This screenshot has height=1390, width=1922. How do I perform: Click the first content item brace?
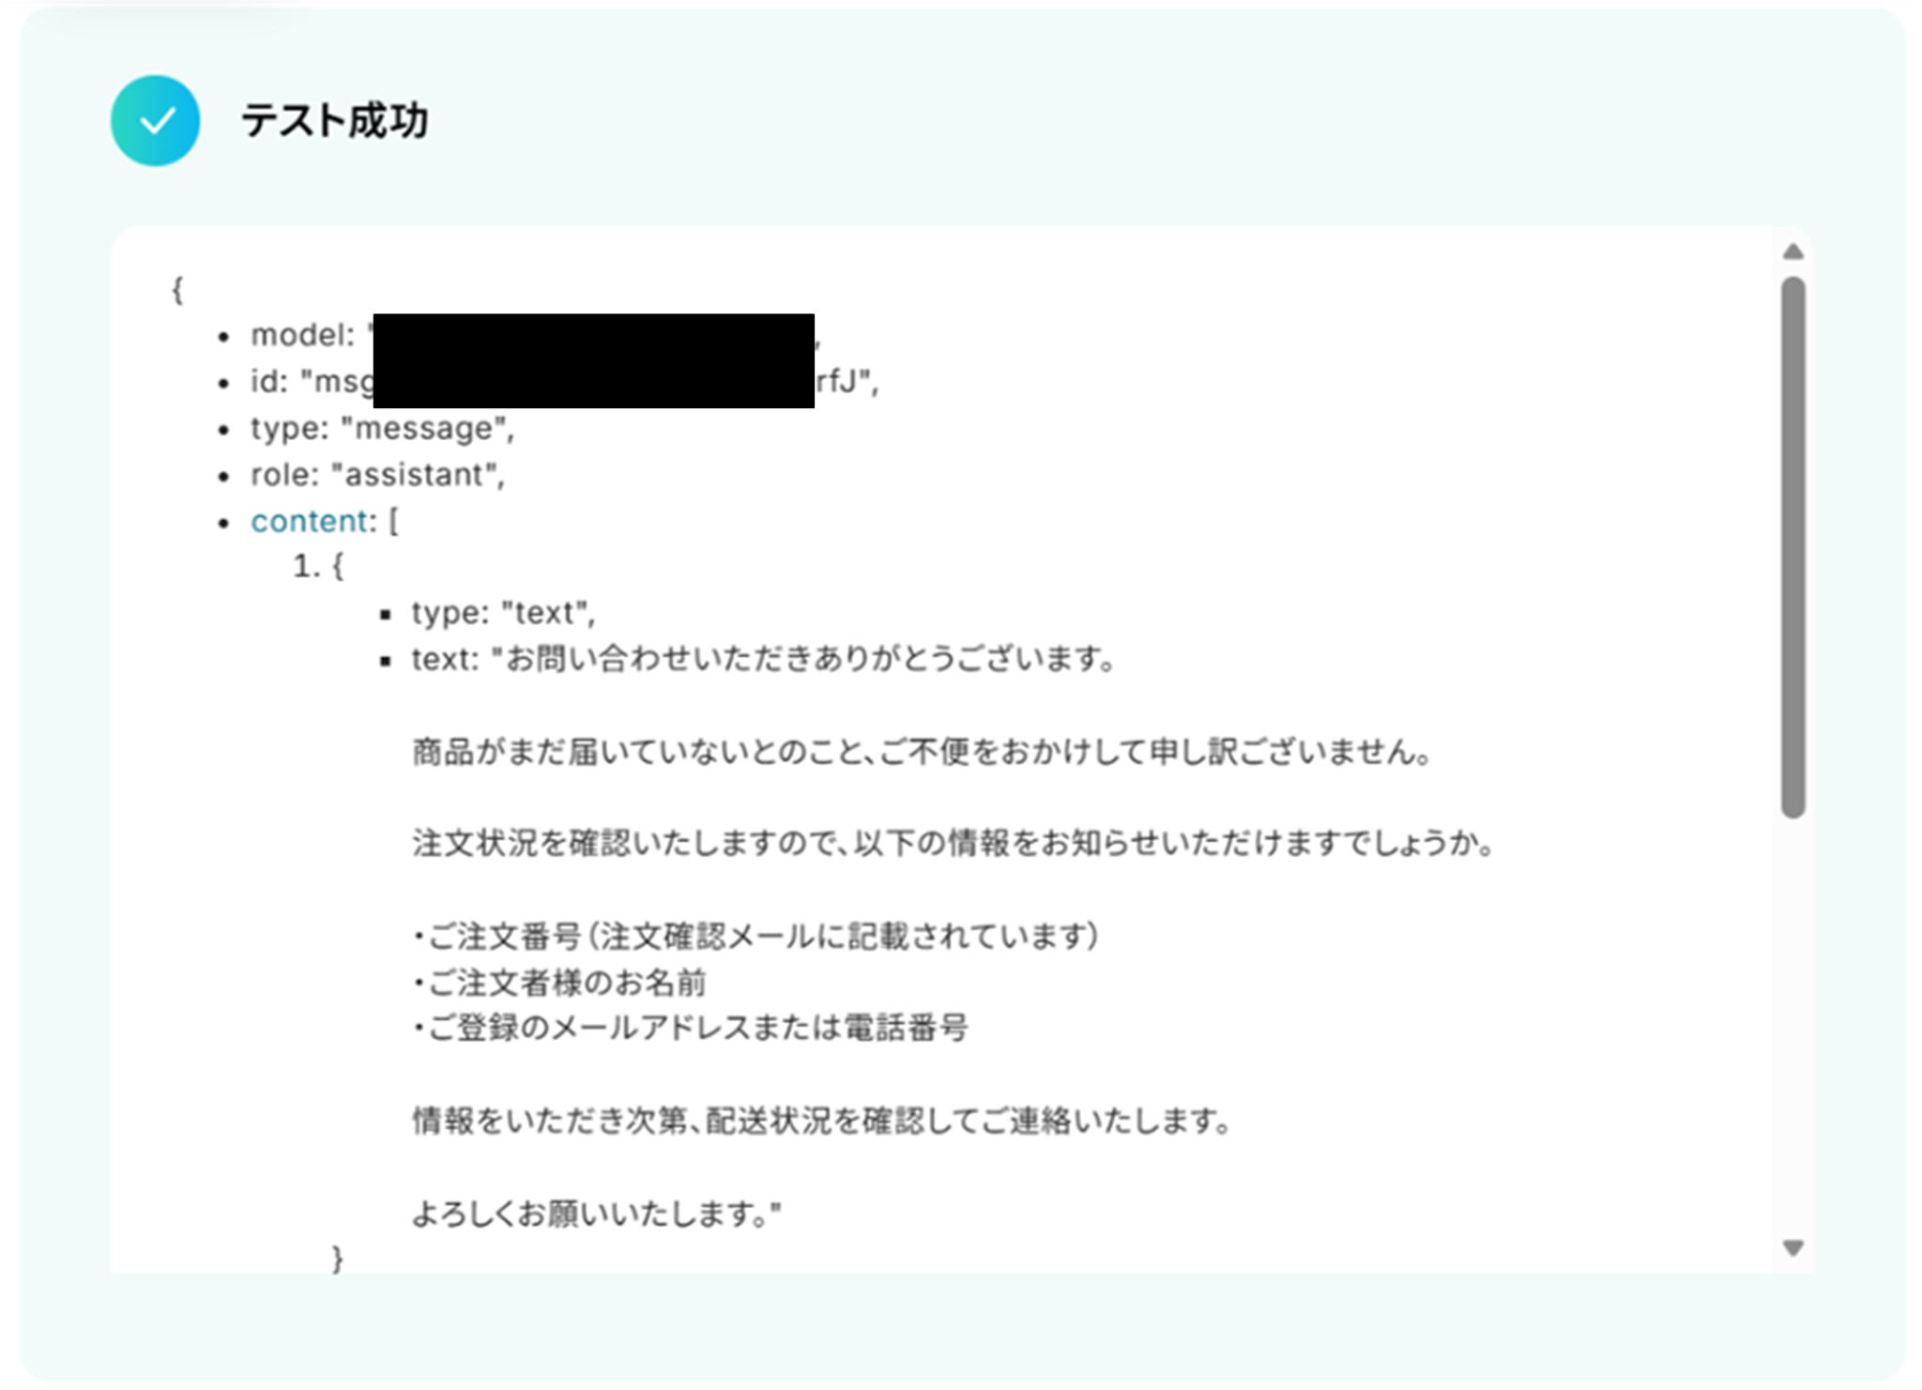338,566
